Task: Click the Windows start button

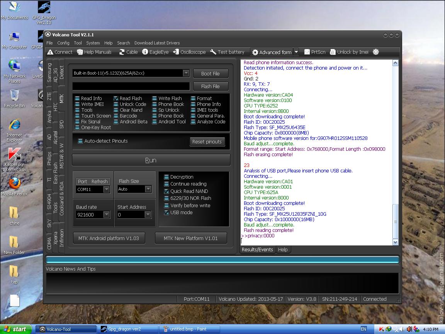Action: click(x=15, y=329)
